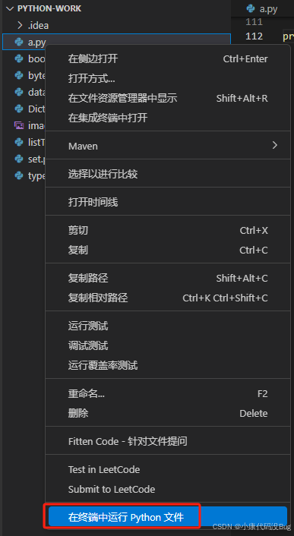Expand the .idea folder
Screen dimensions: 294x536
[x=21, y=25]
